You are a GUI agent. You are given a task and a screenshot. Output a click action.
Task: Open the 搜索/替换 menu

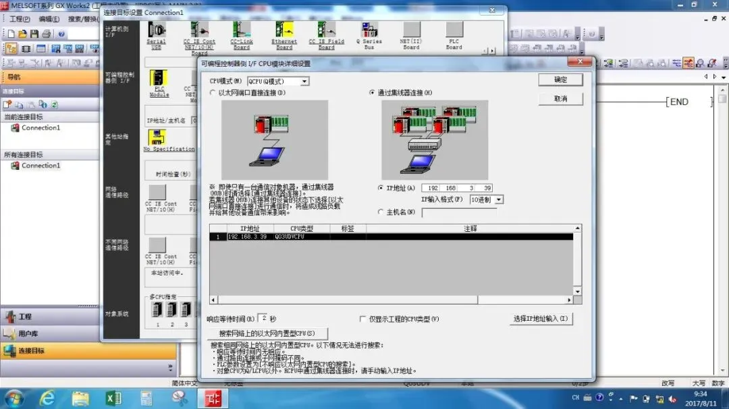[83, 19]
